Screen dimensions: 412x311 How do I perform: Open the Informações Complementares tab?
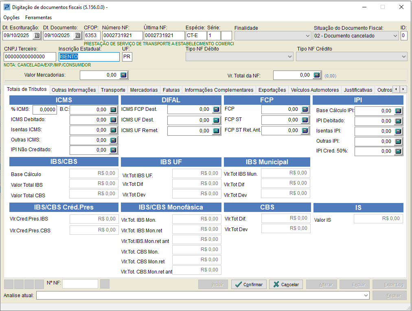(x=219, y=90)
